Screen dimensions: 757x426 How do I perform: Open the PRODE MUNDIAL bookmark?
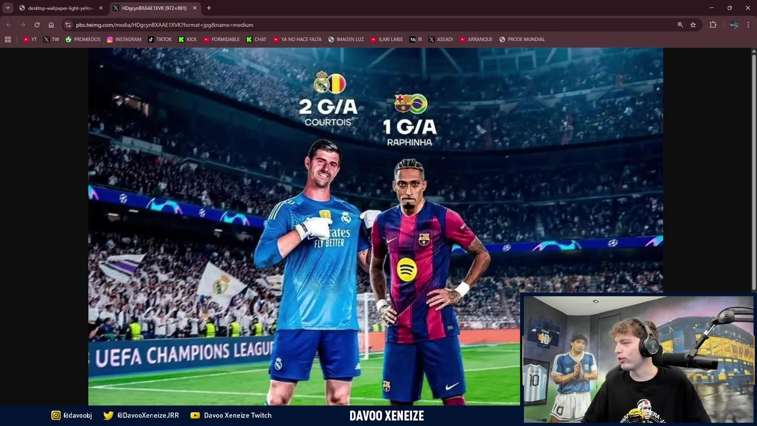click(x=522, y=40)
